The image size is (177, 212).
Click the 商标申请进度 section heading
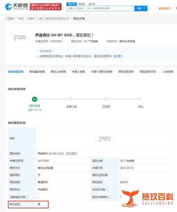click(x=17, y=89)
